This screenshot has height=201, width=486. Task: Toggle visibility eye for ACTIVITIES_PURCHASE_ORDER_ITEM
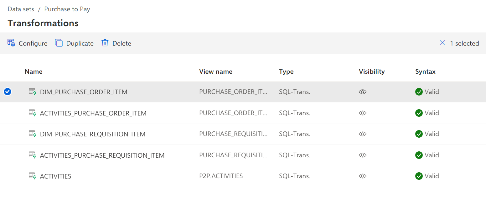(363, 113)
